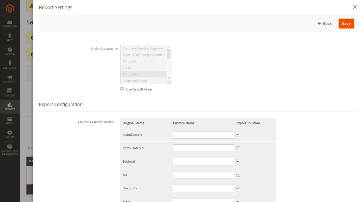360x202 pixels.
Task: Click Items Ordered custom name field
Action: pyautogui.click(x=204, y=148)
